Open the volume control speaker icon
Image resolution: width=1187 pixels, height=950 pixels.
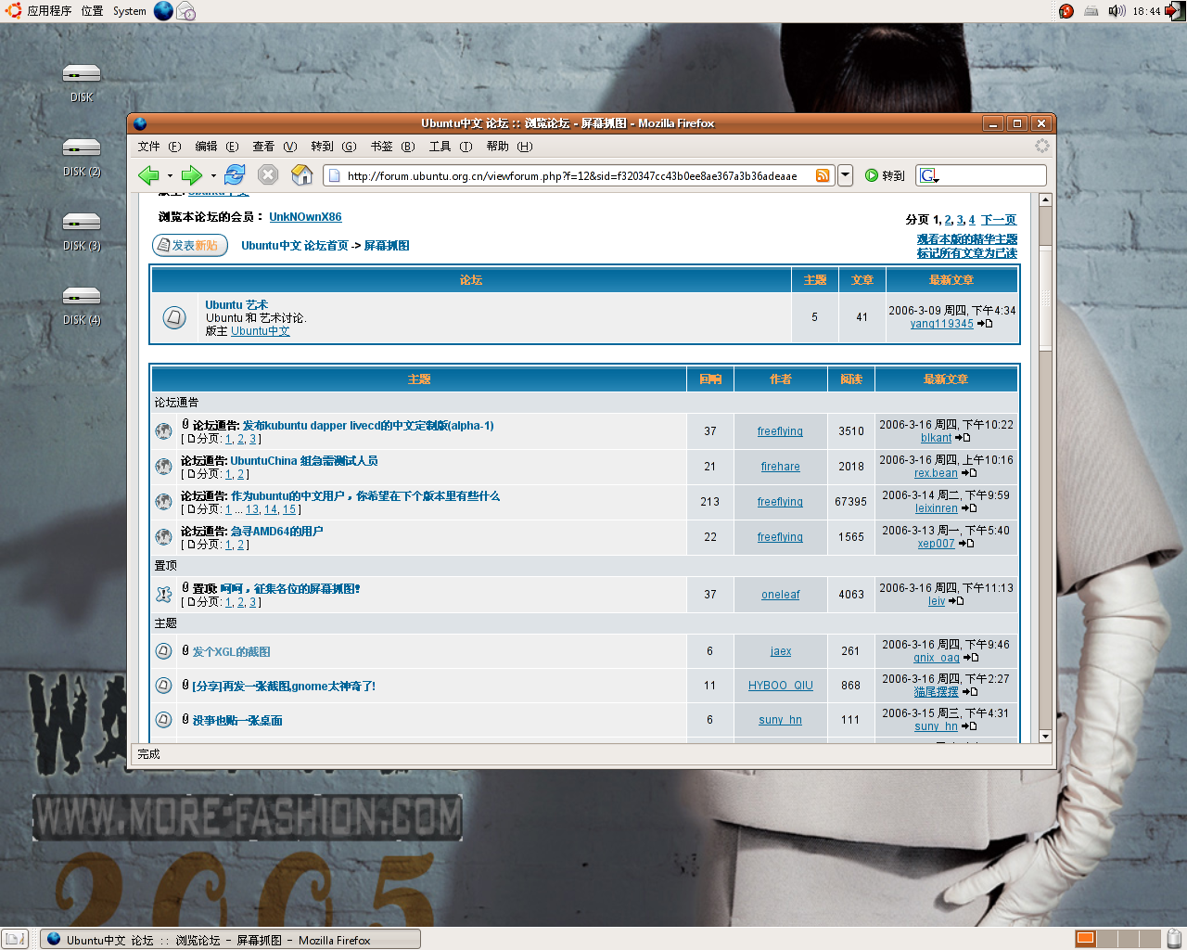[x=1117, y=11]
